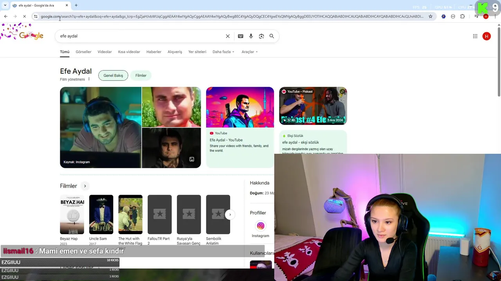Go to the Google logo homepage

click(x=31, y=36)
